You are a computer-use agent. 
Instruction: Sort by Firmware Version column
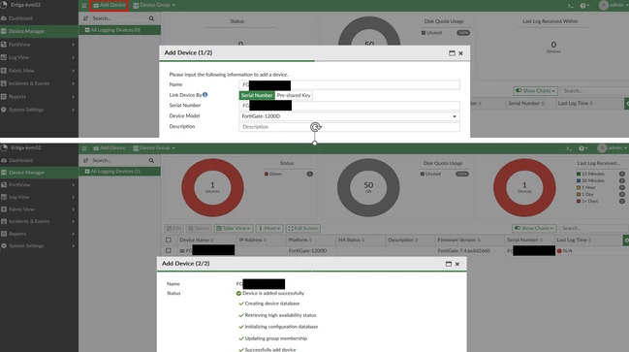[458, 240]
